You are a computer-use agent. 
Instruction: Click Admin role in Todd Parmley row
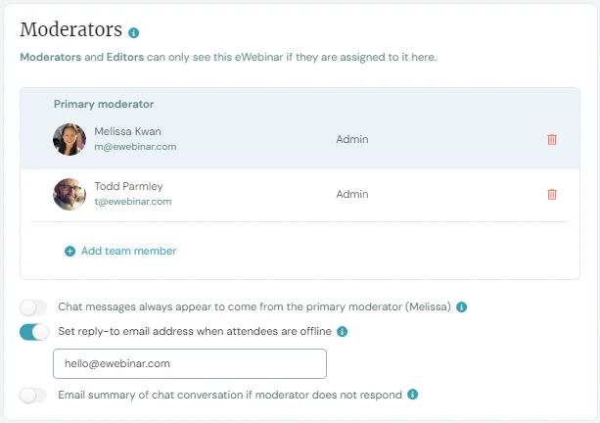(x=352, y=194)
